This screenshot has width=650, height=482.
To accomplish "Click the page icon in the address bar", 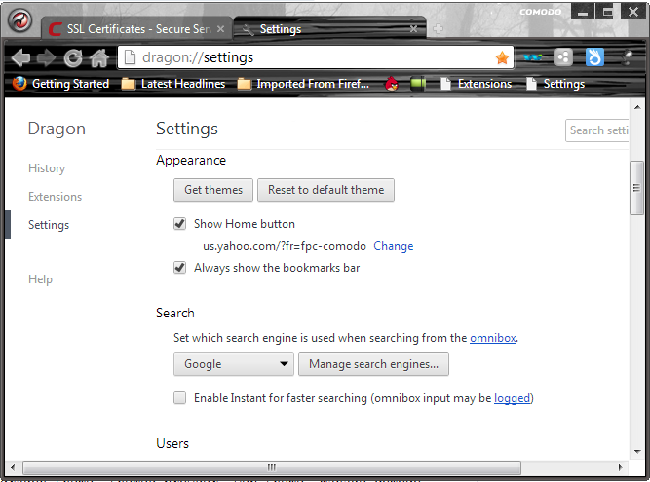I will click(130, 57).
